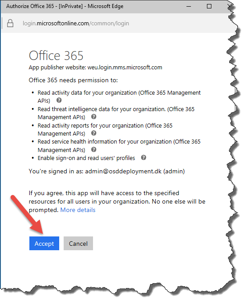
Task: Click 'Read activity data for your organization' text
Action: [87, 93]
